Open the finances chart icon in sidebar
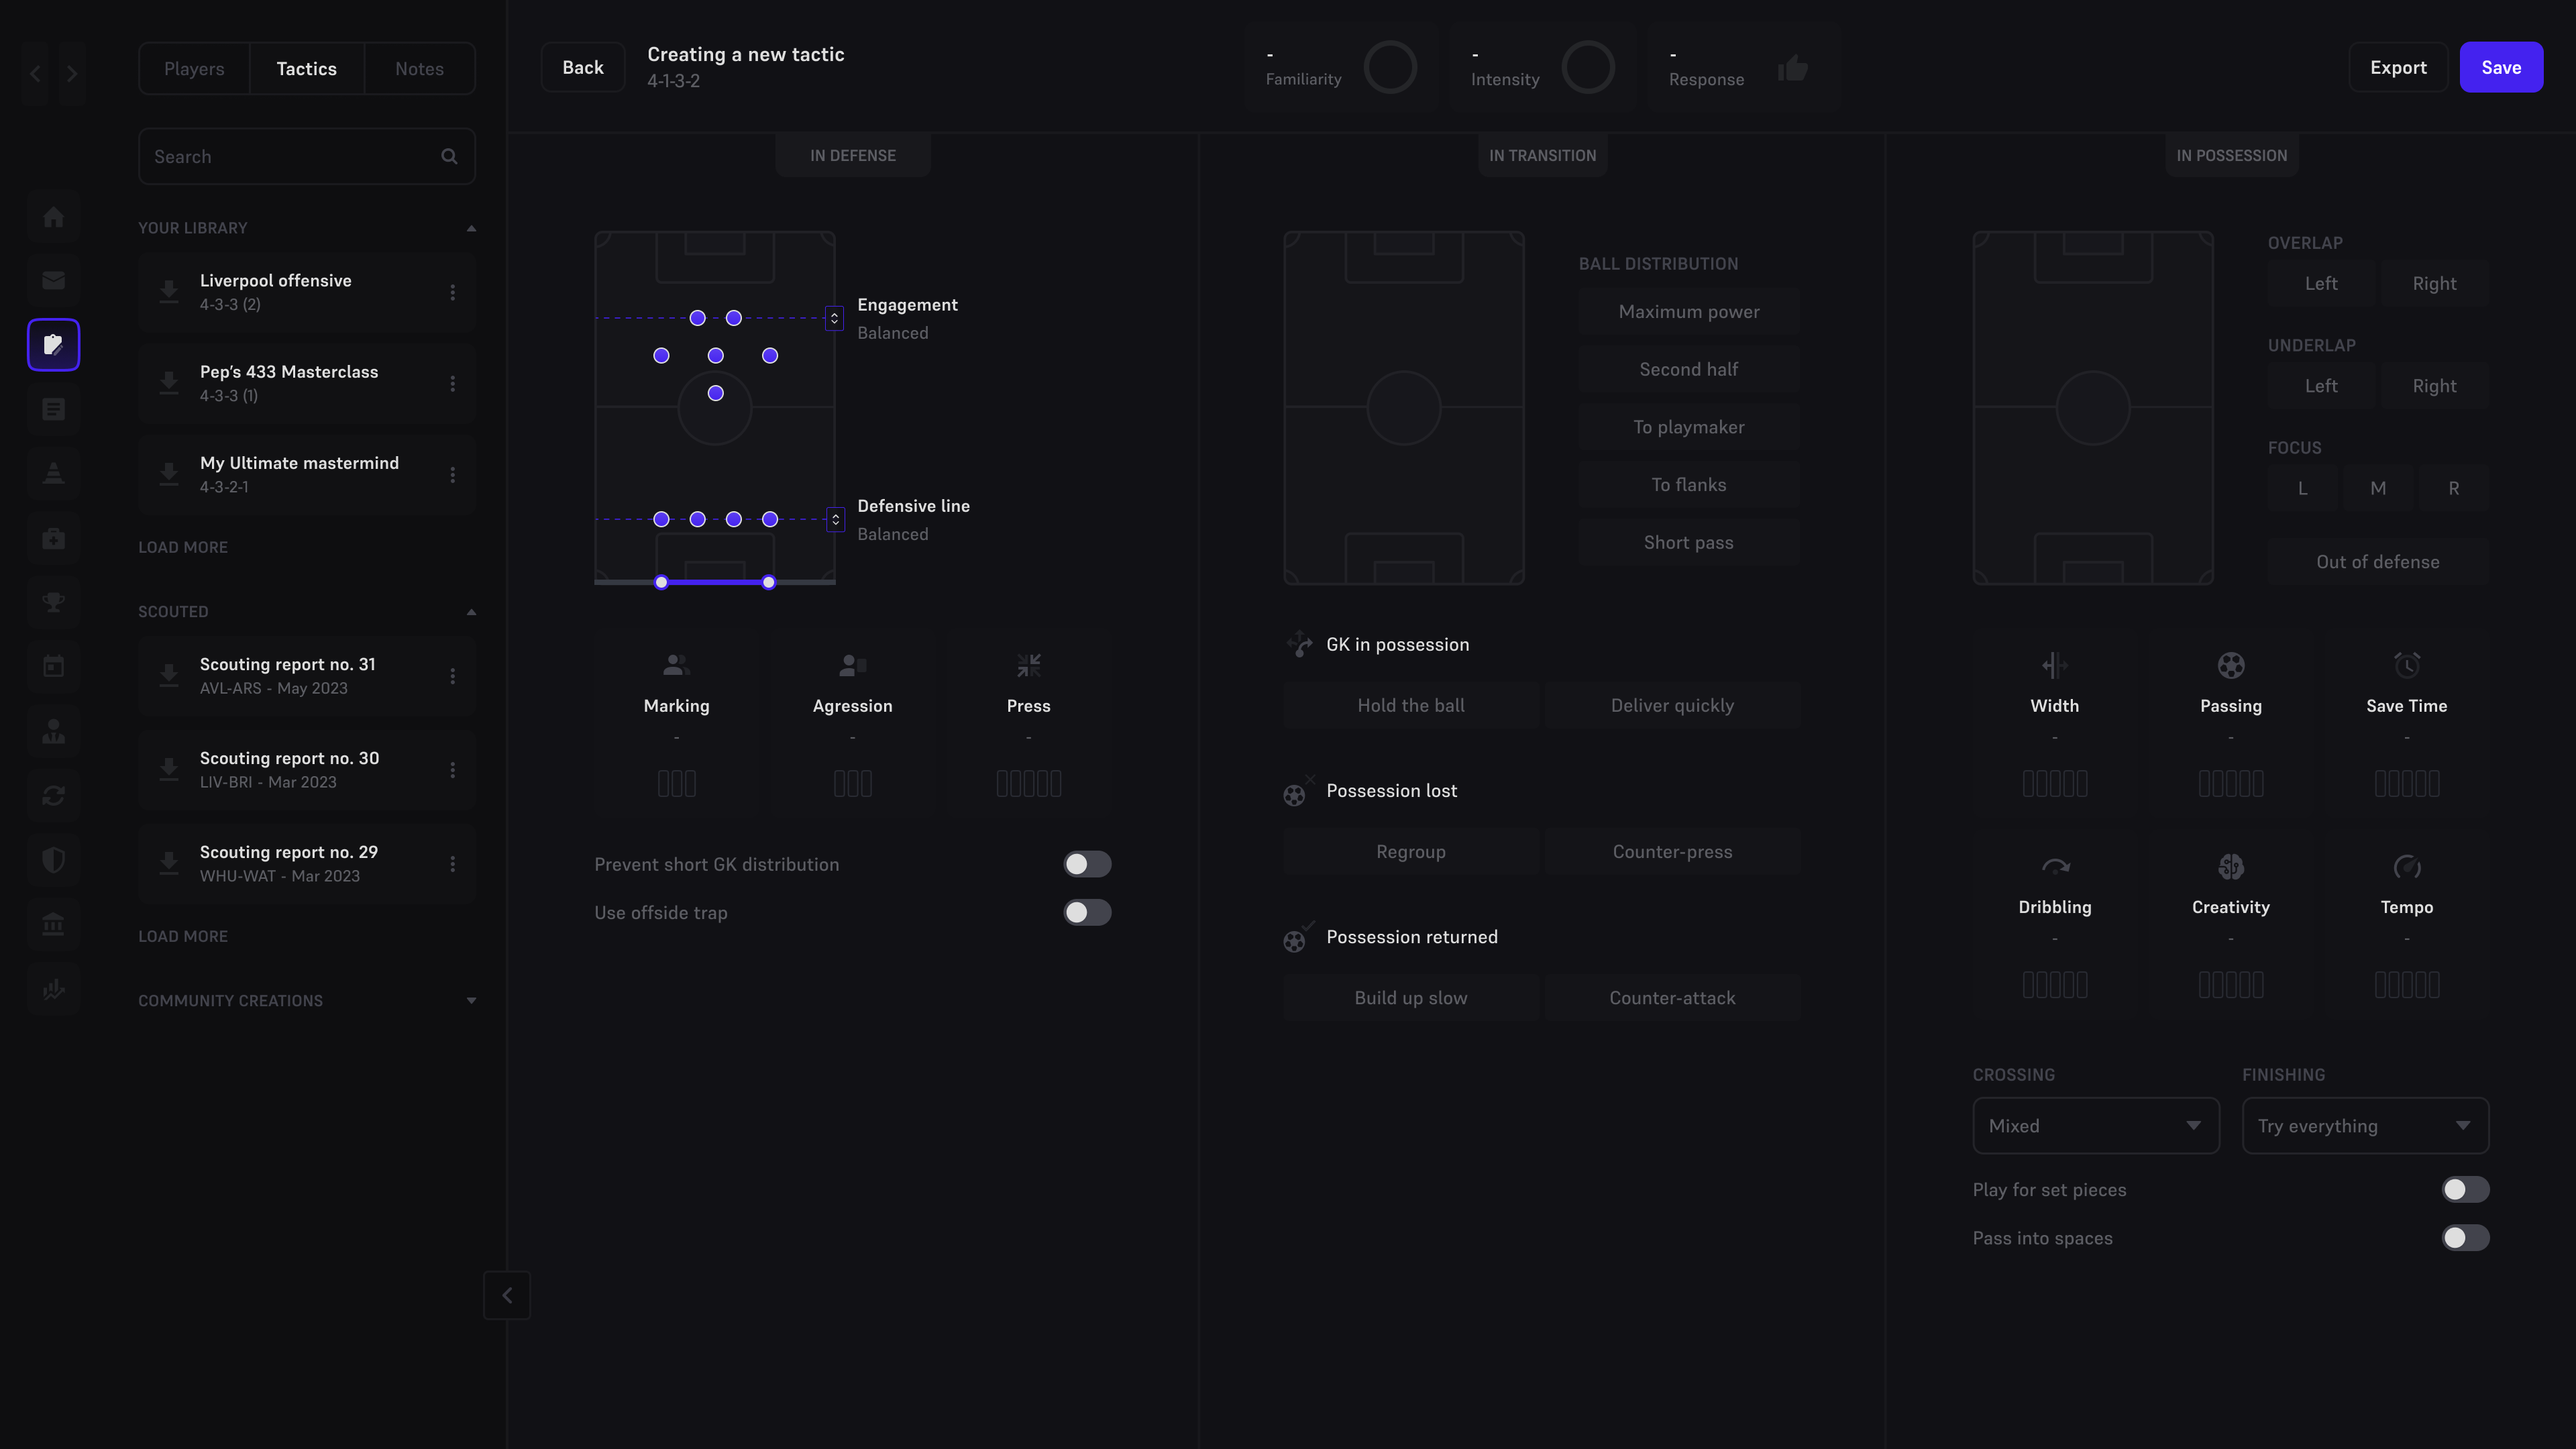 (53, 988)
